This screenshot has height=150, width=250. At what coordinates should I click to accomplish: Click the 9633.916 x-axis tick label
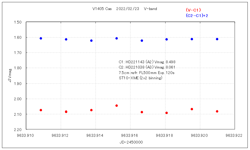point(130,135)
